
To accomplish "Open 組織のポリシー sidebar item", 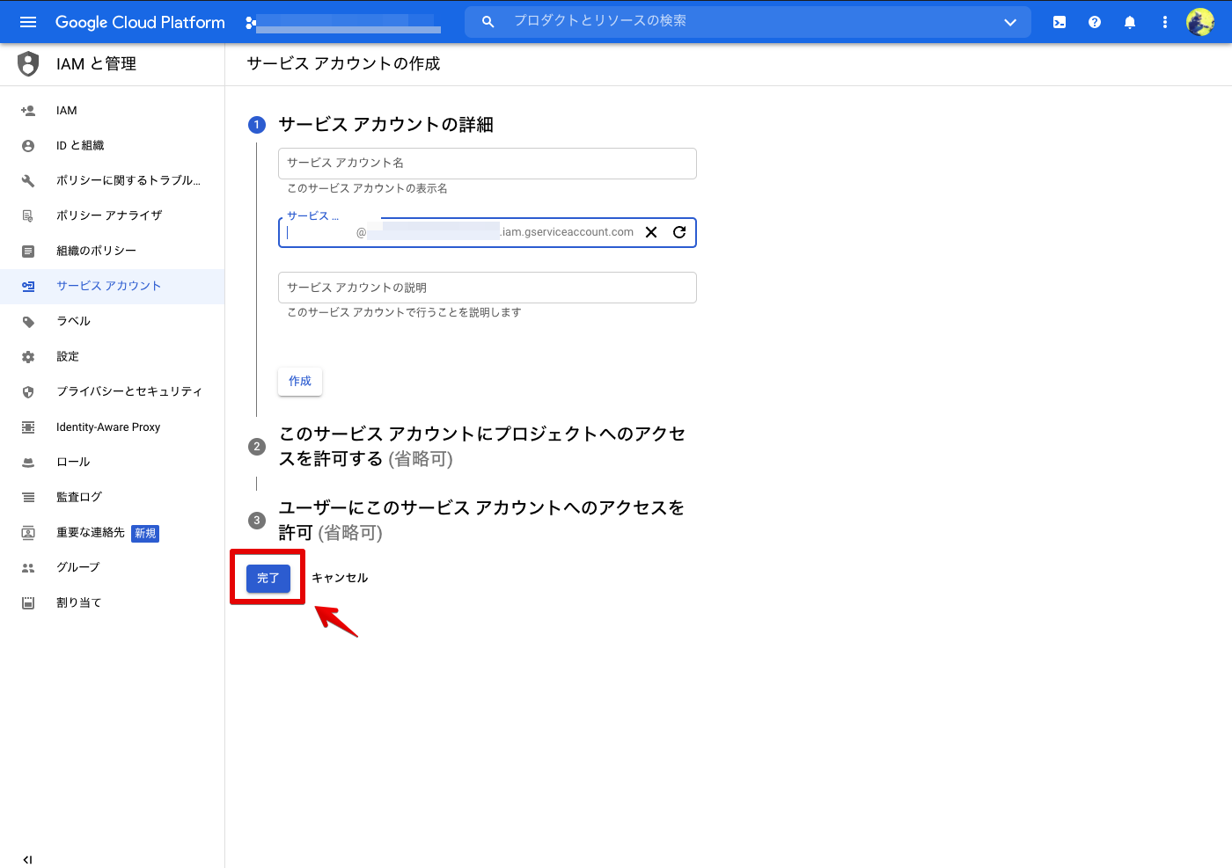I will pos(112,252).
